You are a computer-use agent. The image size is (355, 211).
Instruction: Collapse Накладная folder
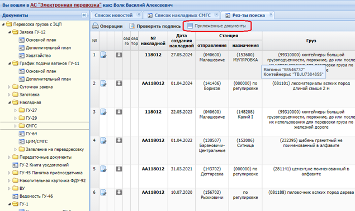10,102
